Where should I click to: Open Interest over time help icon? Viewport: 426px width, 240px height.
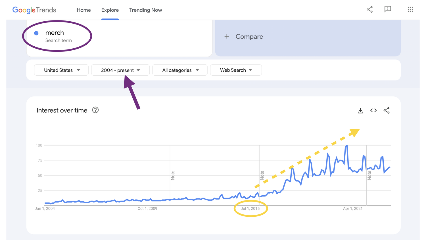click(x=95, y=110)
